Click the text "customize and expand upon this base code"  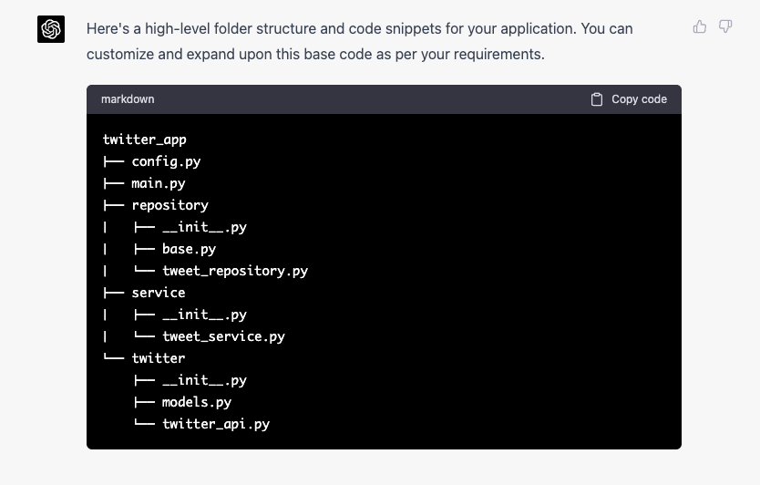(230, 54)
